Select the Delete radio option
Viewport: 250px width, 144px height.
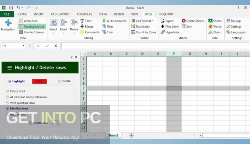click(x=60, y=81)
